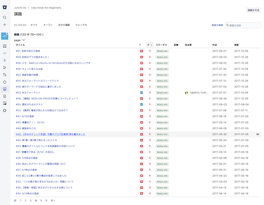This screenshot has width=264, height=205.
Task: Click the plus create icon in sidebar
Action: 5,25
